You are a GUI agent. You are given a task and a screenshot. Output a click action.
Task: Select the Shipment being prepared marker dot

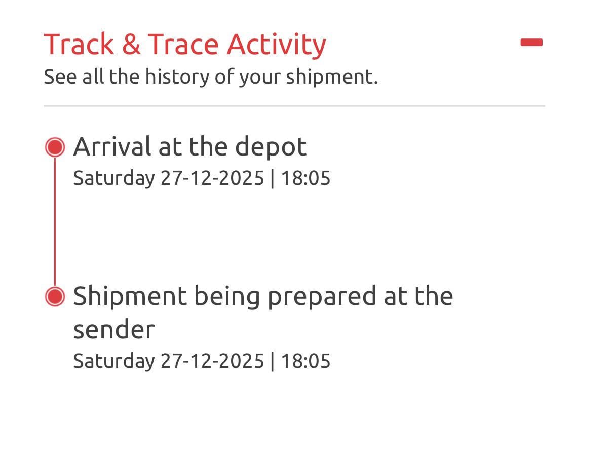tap(55, 296)
